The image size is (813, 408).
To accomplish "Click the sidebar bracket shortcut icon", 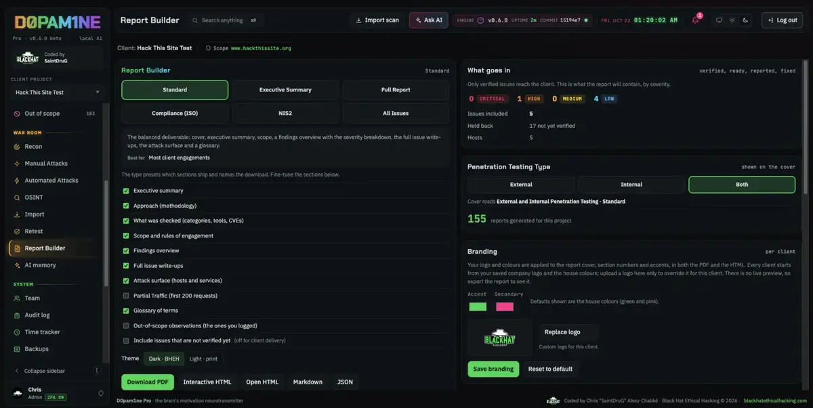I will [x=97, y=371].
